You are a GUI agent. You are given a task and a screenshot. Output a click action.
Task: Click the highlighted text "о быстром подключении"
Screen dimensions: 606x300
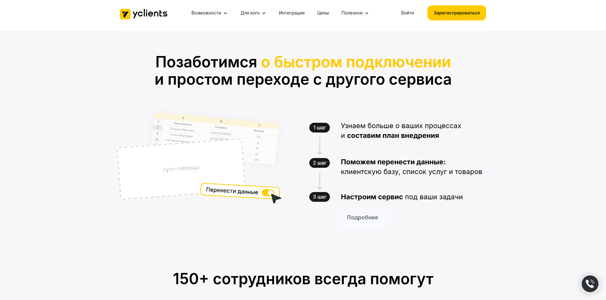click(x=355, y=62)
